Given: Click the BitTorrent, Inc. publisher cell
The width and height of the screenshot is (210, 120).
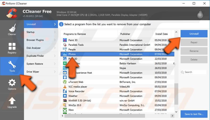Looking at the screenshot, I should pos(128,82).
